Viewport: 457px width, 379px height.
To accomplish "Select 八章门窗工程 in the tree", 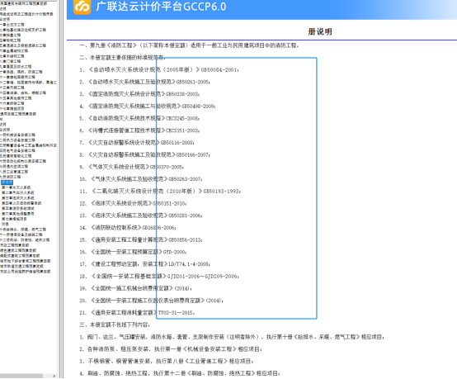I will [11, 61].
